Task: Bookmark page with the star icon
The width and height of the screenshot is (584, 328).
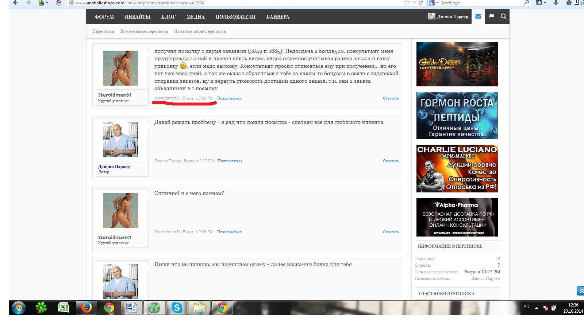Action: (407, 3)
